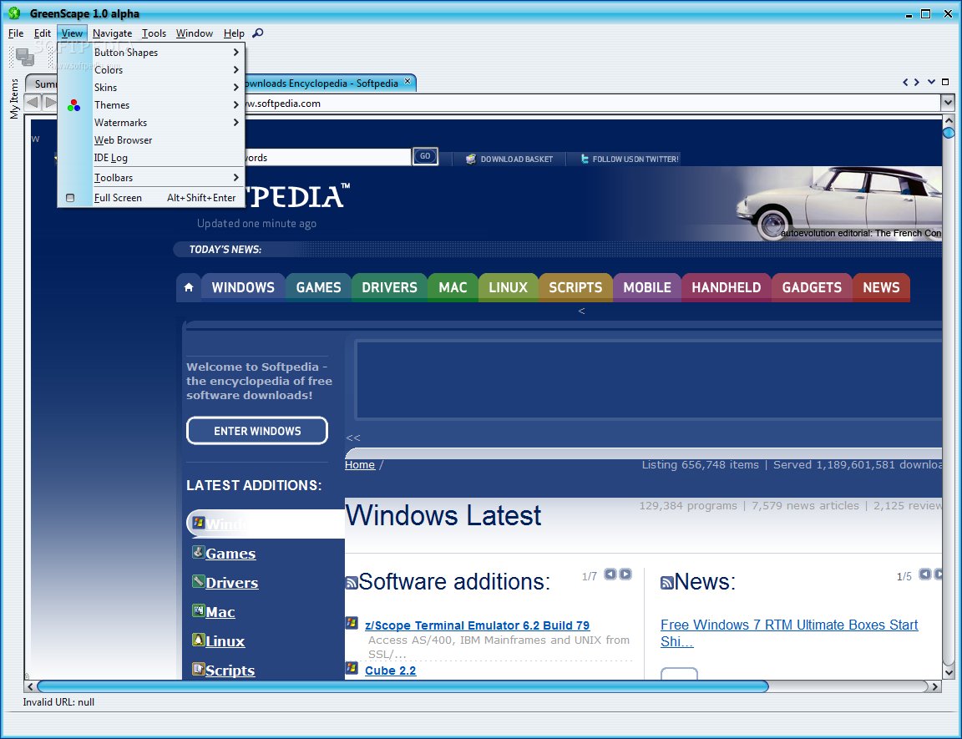Open the My Items side panel
This screenshot has width=962, height=739.
pyautogui.click(x=14, y=99)
